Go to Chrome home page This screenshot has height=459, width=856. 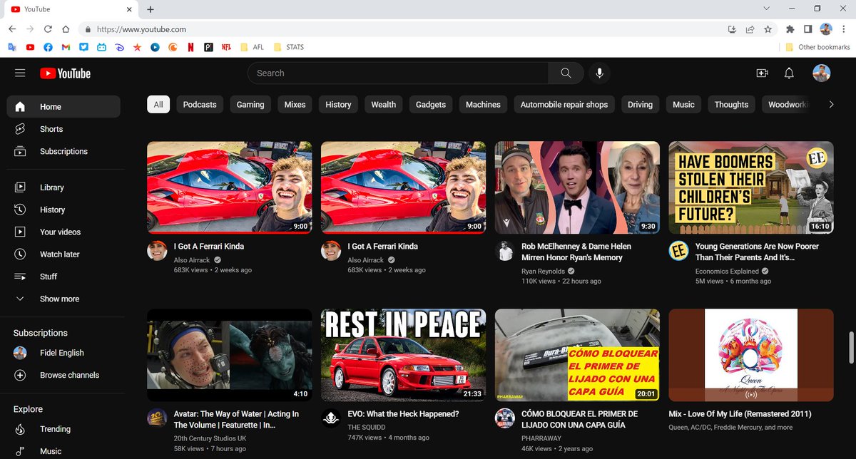point(66,29)
